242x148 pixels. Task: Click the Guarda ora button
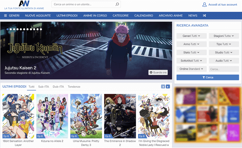(x=158, y=72)
